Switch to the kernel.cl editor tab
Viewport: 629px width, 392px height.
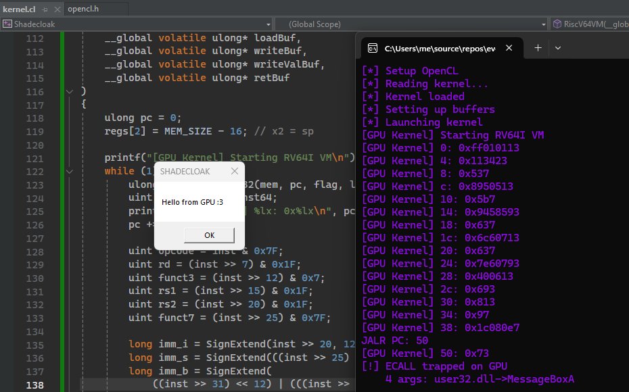pos(19,9)
